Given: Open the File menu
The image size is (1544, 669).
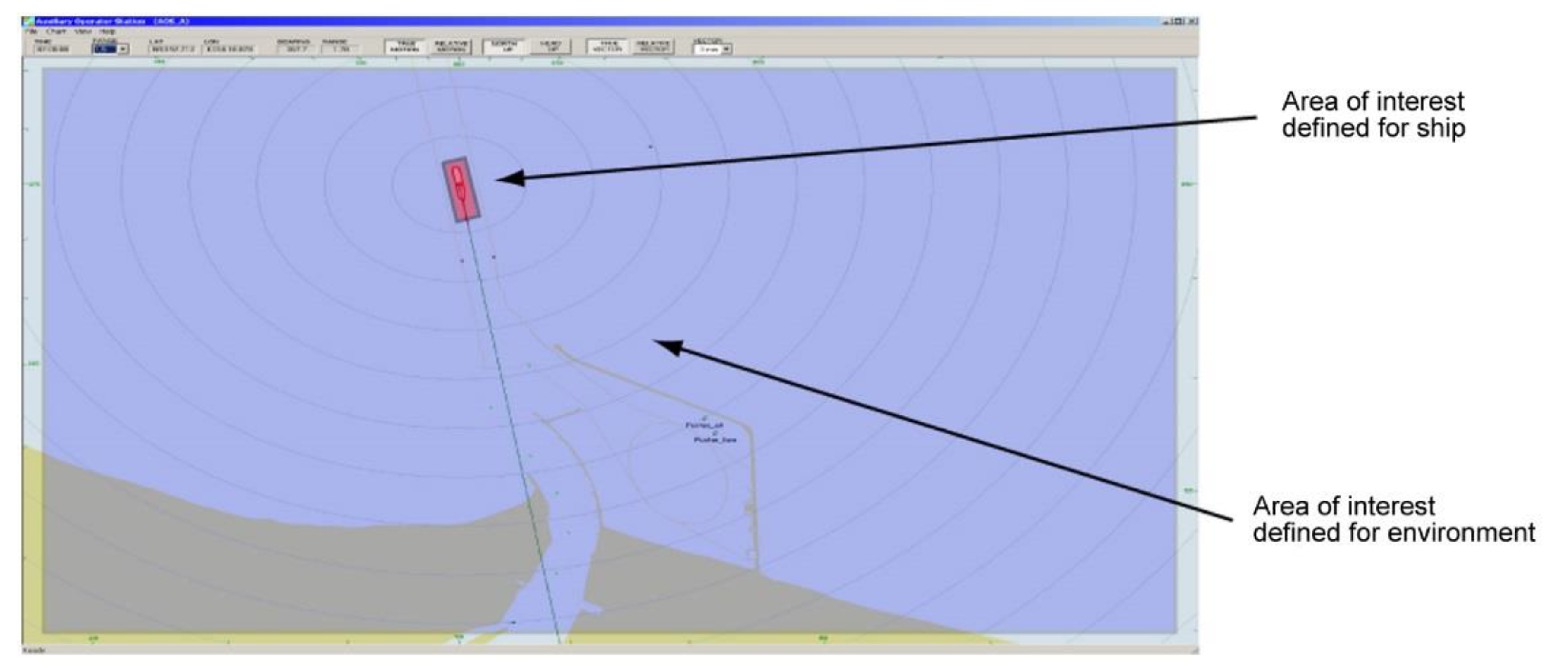Looking at the screenshot, I should point(31,31).
